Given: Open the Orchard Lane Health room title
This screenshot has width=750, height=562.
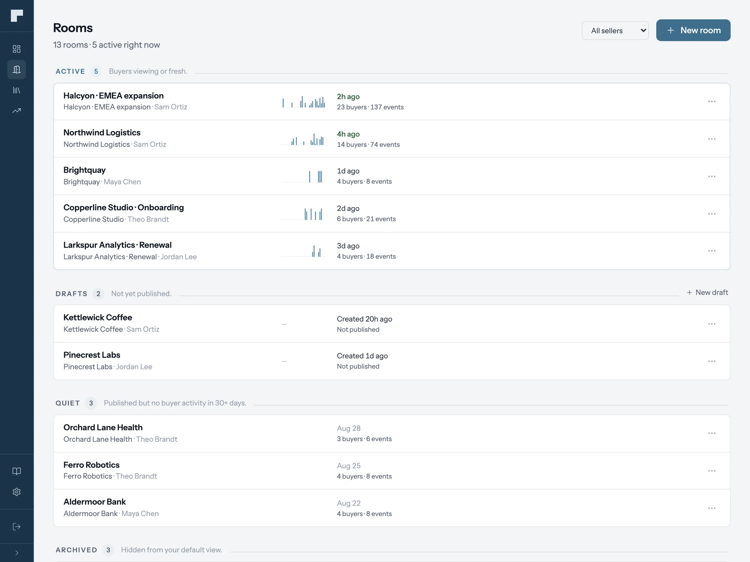Looking at the screenshot, I should point(103,427).
